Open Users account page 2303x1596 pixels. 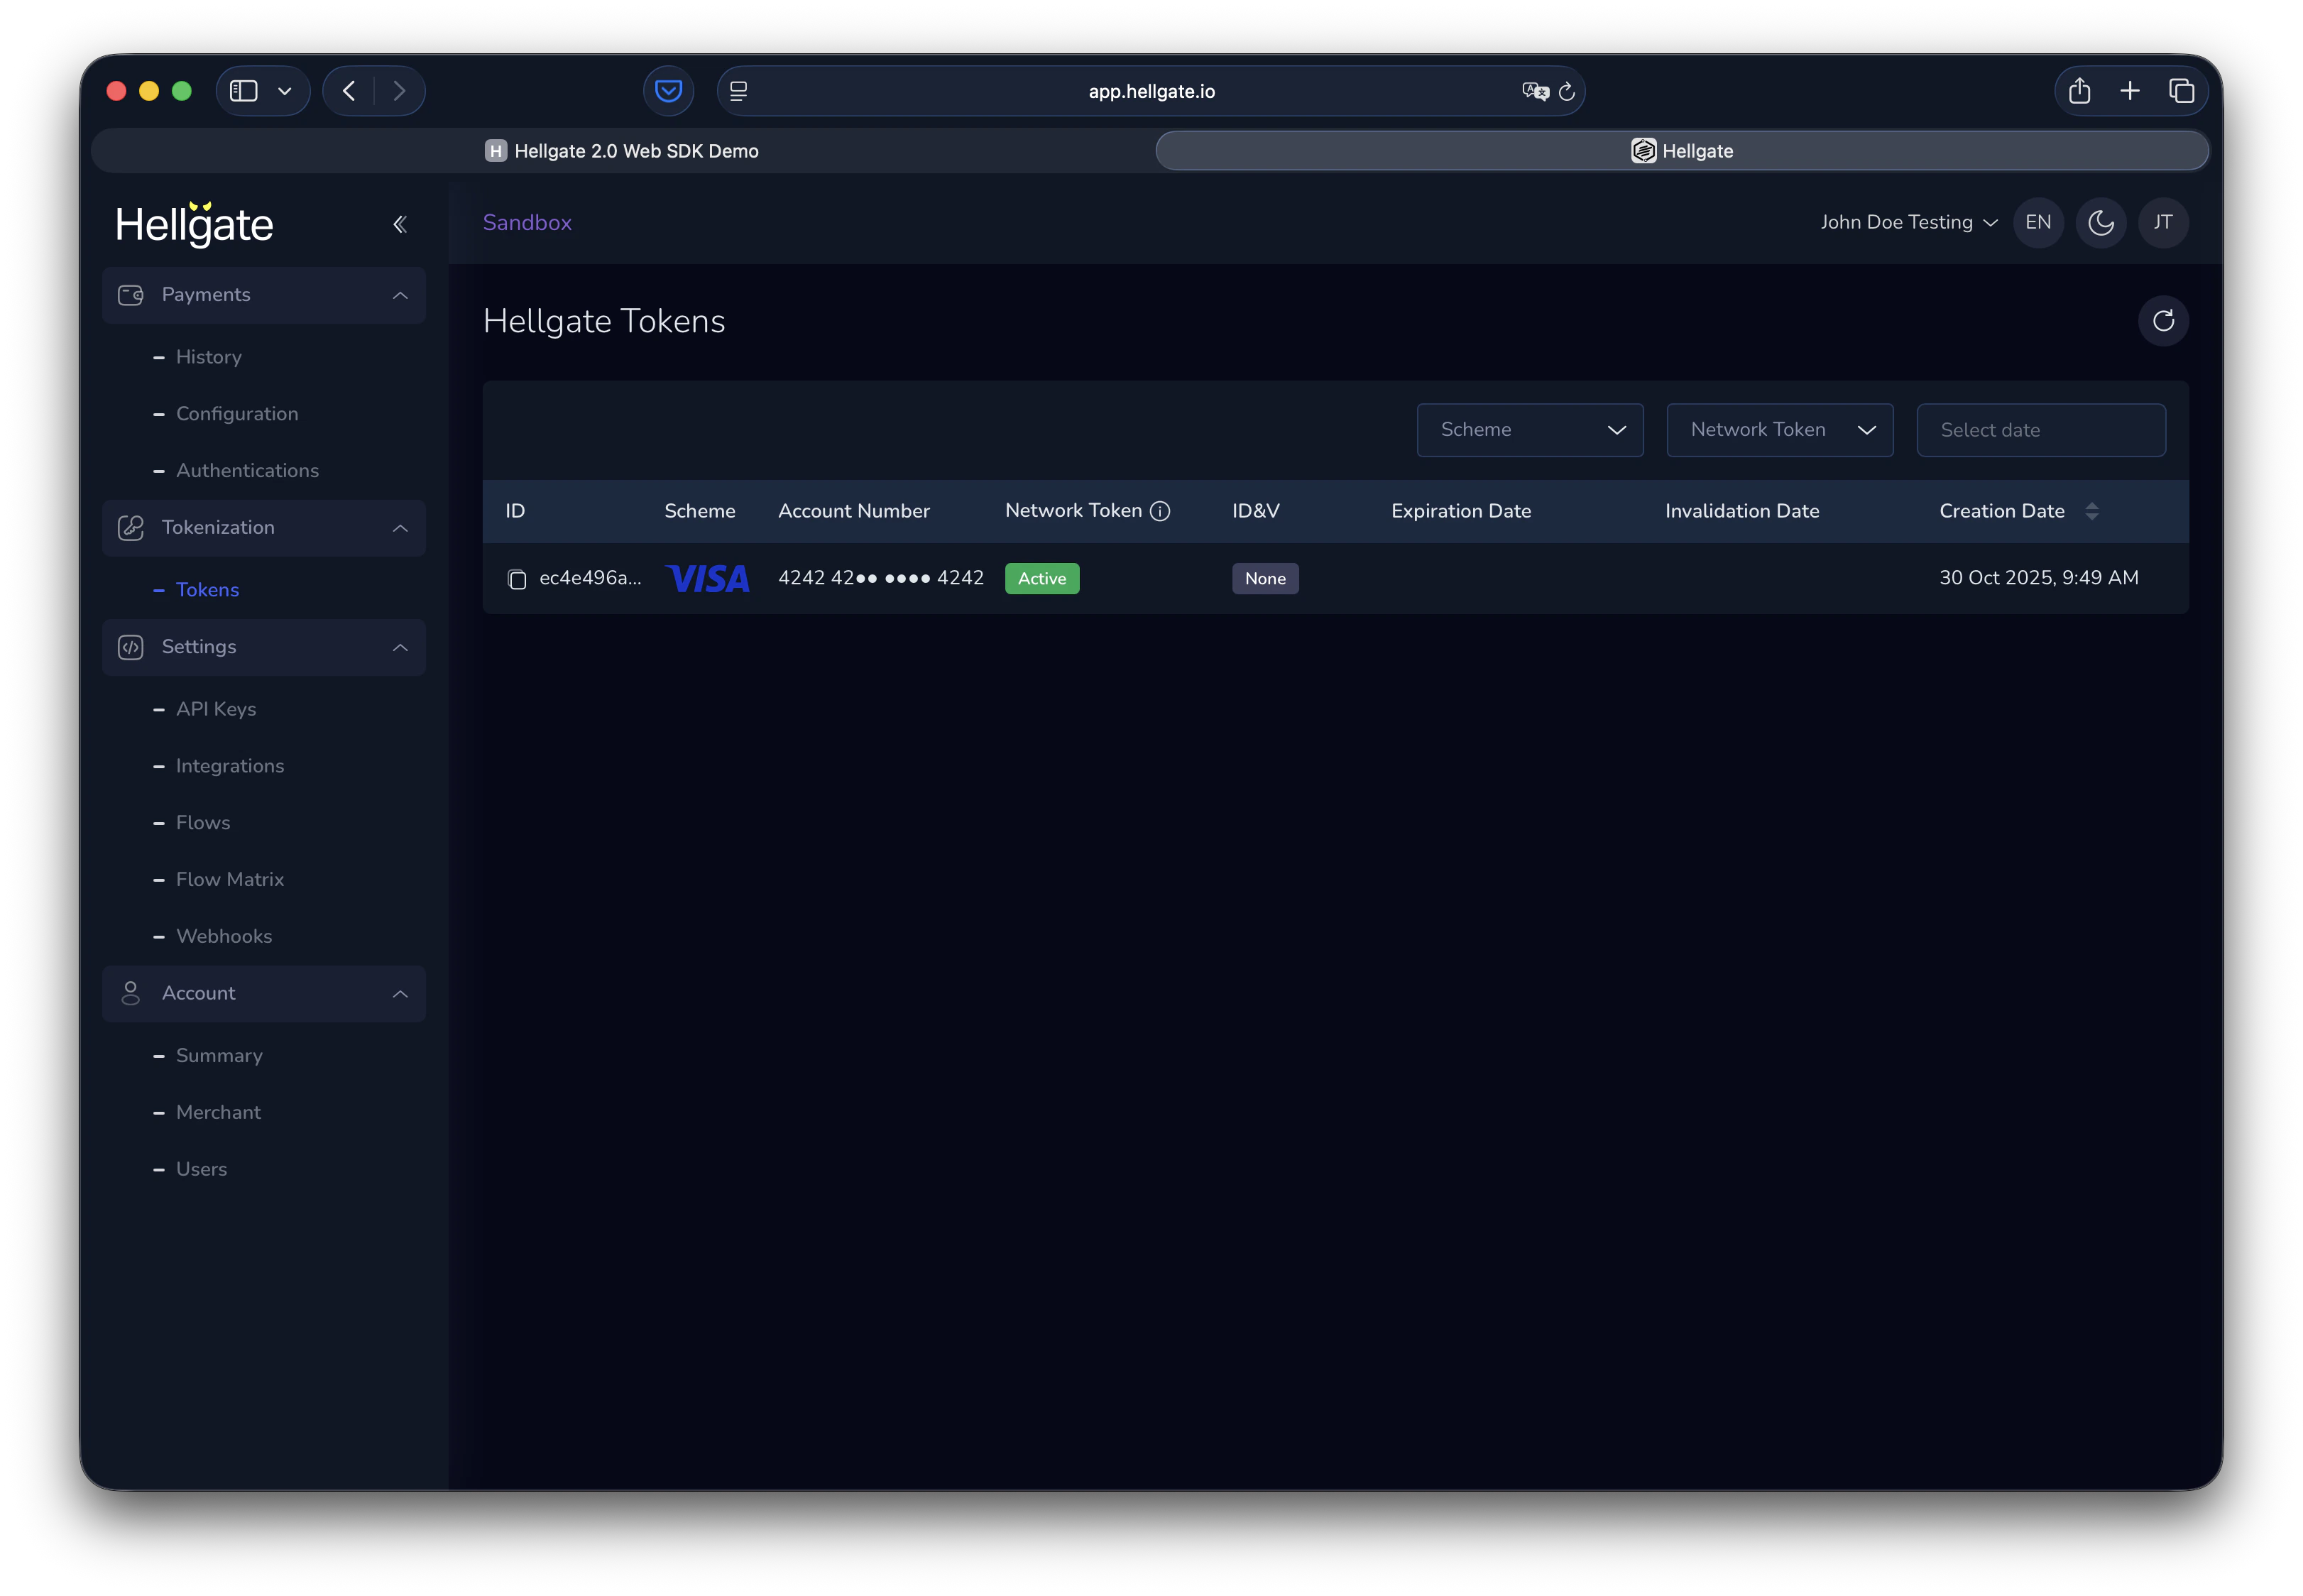201,1169
